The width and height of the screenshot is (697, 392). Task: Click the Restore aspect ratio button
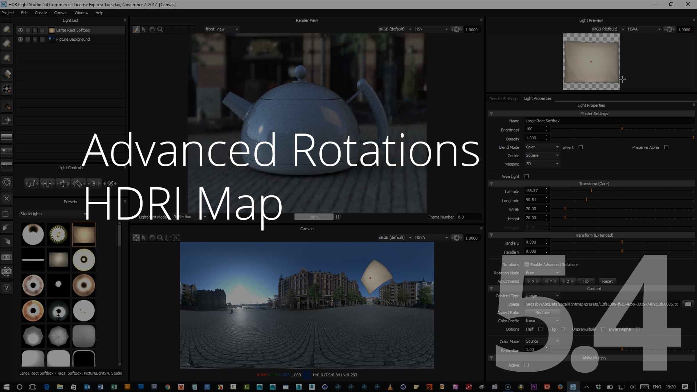[x=542, y=312]
